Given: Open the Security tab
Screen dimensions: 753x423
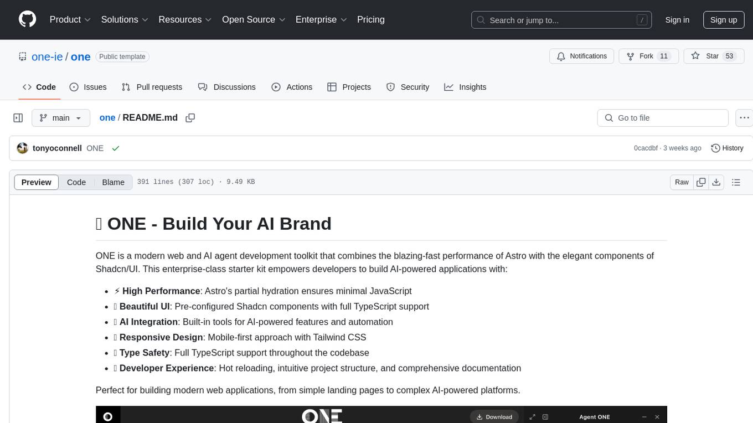Looking at the screenshot, I should [x=408, y=87].
